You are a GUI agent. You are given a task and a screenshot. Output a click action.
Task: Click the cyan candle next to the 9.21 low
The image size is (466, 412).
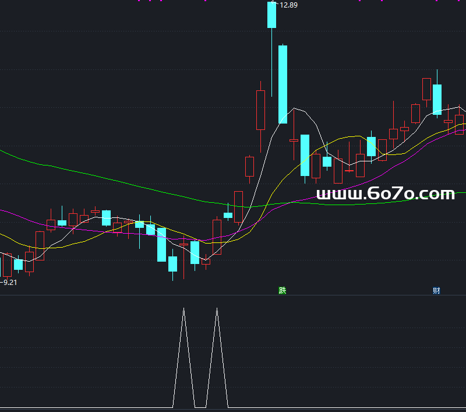18,265
